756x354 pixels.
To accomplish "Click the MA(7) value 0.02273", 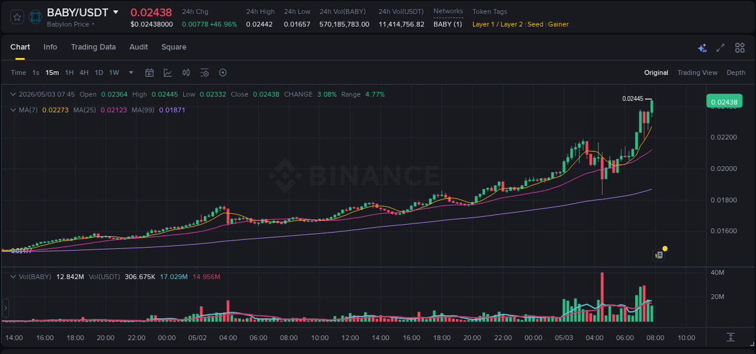I will pos(54,110).
